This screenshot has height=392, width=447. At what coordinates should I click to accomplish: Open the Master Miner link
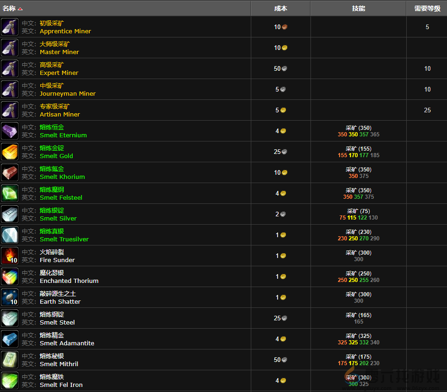(59, 52)
